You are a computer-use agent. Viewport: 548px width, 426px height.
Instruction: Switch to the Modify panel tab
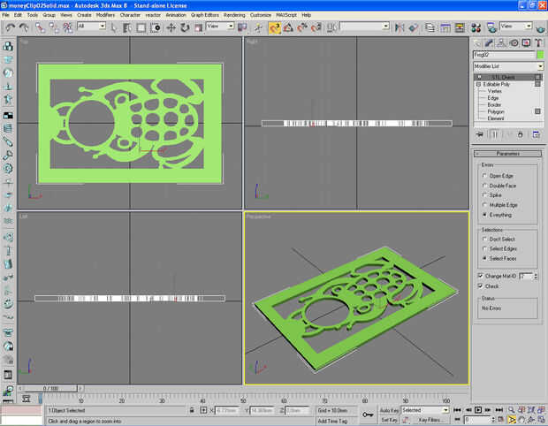click(489, 43)
